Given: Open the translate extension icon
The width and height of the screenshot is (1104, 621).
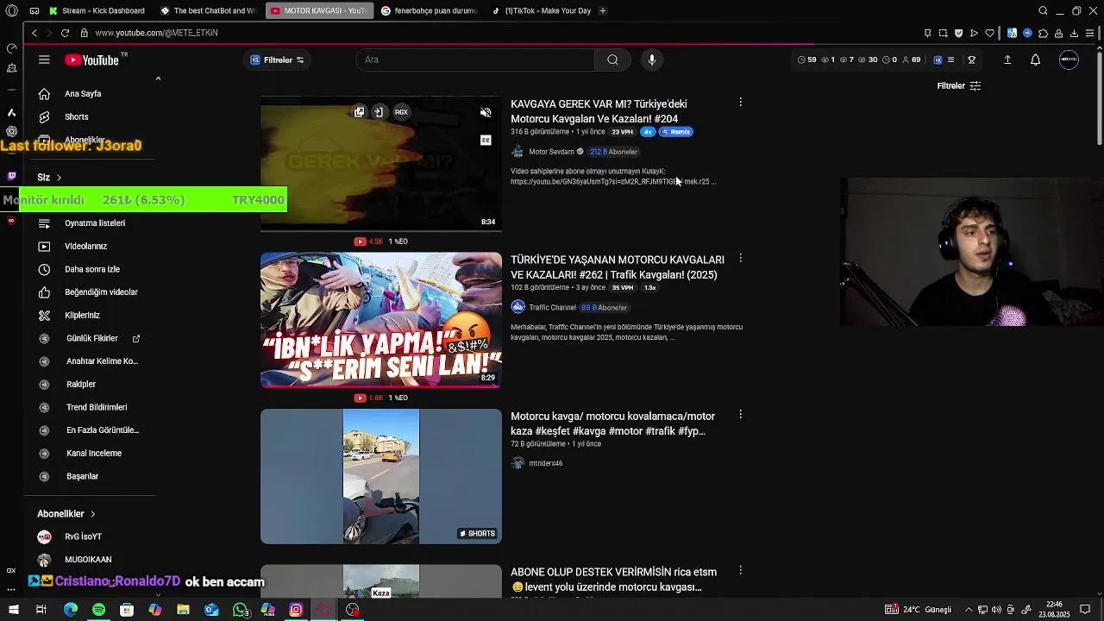Looking at the screenshot, I should click(1012, 33).
